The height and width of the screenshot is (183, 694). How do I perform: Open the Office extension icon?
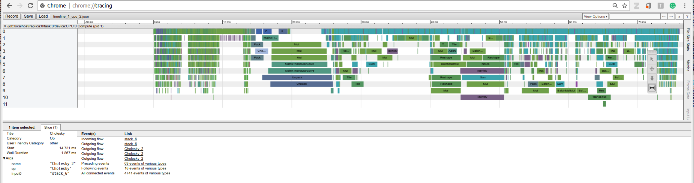tap(648, 6)
